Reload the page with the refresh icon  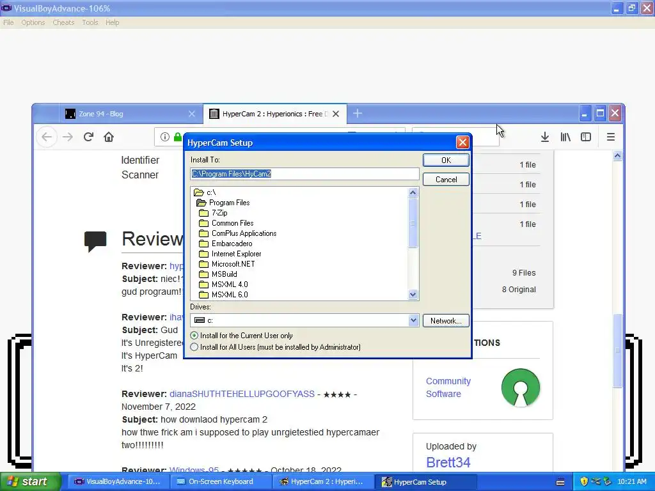[x=88, y=137]
